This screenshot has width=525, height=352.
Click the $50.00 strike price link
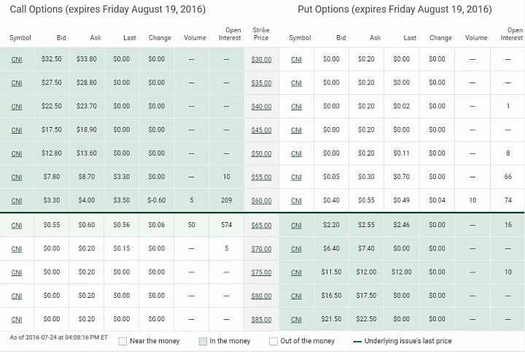pyautogui.click(x=261, y=153)
